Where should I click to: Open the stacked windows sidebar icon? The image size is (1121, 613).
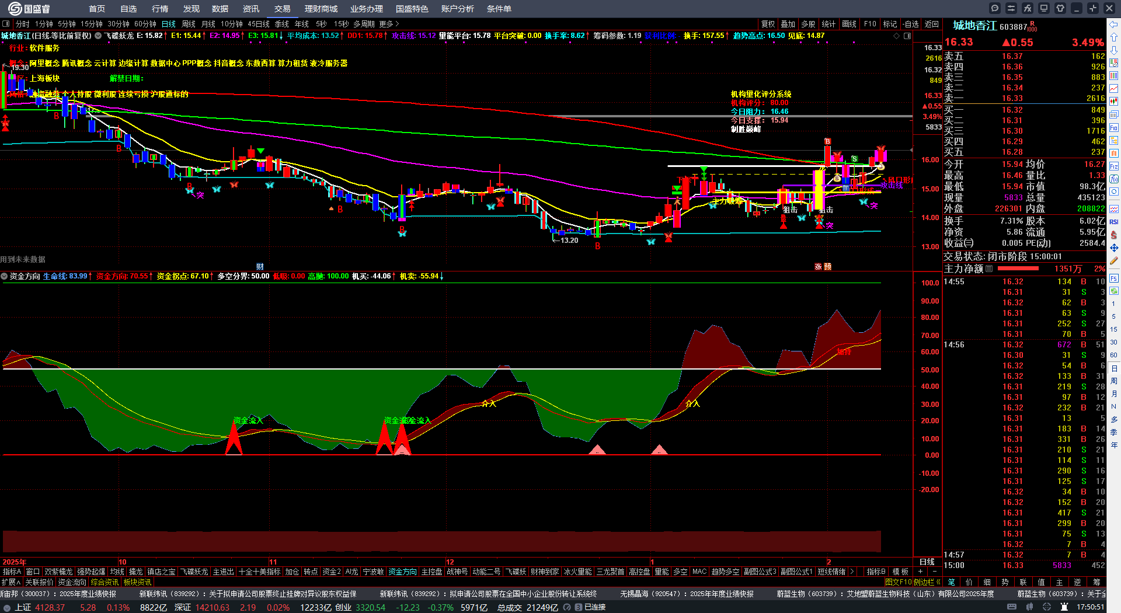point(1114,114)
